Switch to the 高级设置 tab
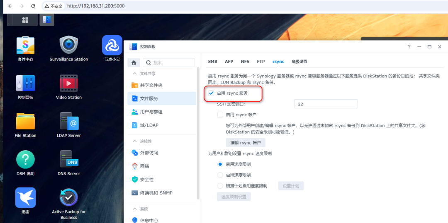The width and height of the screenshot is (448, 223). click(299, 62)
